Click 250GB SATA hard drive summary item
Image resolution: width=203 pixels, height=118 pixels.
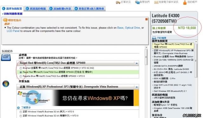click(x=168, y=66)
